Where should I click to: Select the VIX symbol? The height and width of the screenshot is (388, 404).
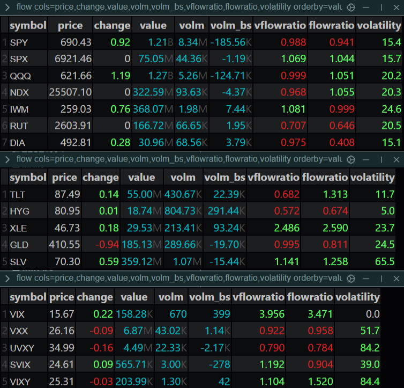[17, 314]
